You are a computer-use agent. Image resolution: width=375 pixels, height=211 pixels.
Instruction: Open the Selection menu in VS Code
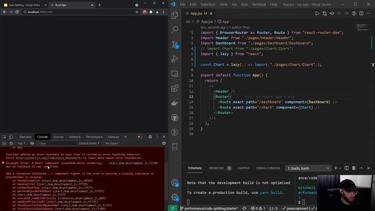coord(207,4)
